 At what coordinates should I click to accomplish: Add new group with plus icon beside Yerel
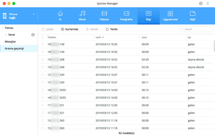33,35
